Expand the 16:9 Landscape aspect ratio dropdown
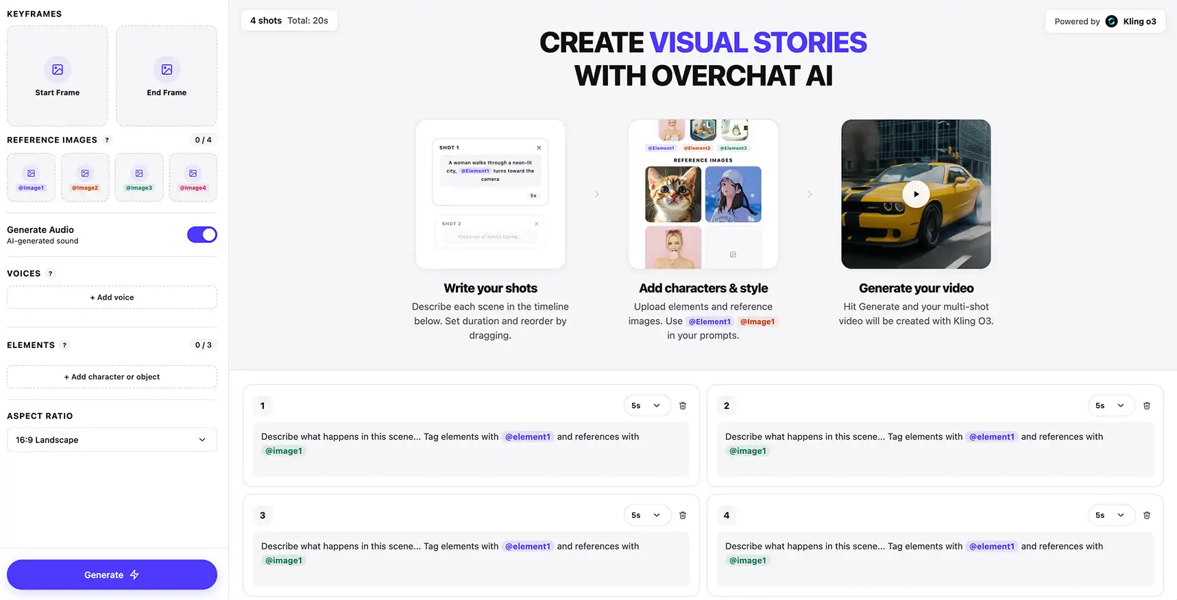Viewport: 1177px width, 600px height. tap(112, 440)
